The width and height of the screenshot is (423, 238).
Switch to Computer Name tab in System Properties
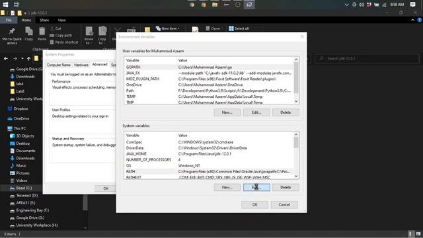tap(59, 65)
